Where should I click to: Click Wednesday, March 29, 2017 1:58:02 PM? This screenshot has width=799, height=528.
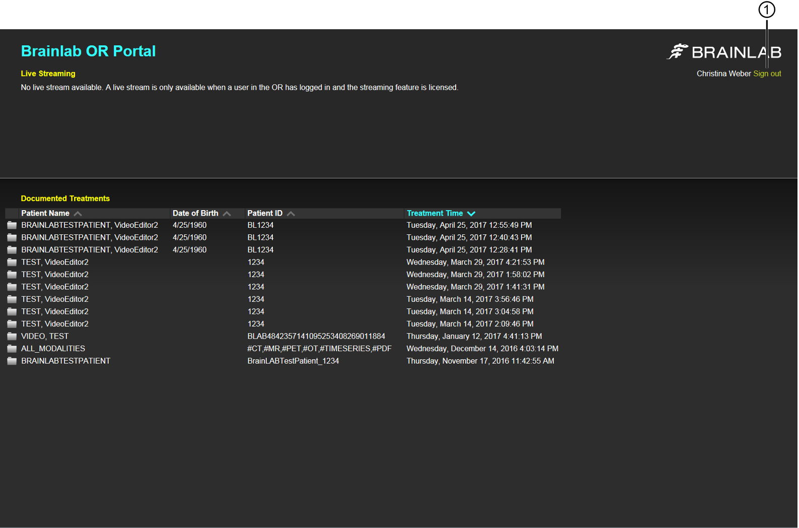pyautogui.click(x=476, y=275)
